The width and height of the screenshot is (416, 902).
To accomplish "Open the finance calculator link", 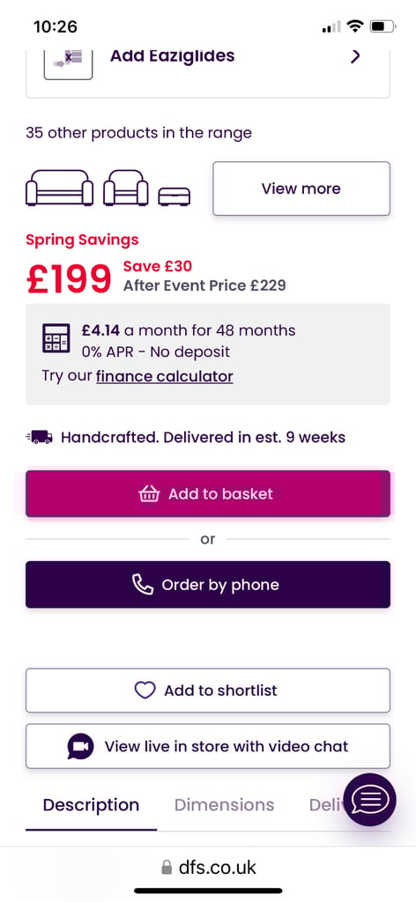I will (x=165, y=377).
